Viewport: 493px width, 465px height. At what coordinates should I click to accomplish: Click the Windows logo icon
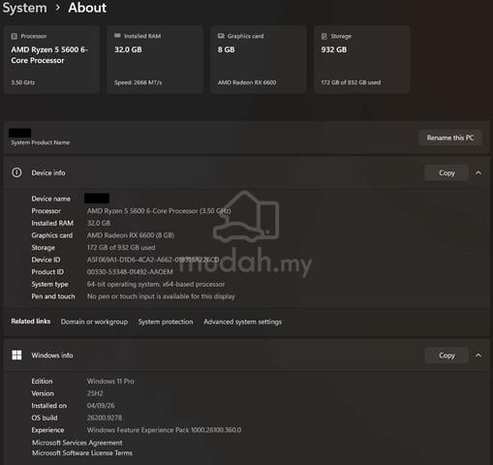(x=16, y=355)
